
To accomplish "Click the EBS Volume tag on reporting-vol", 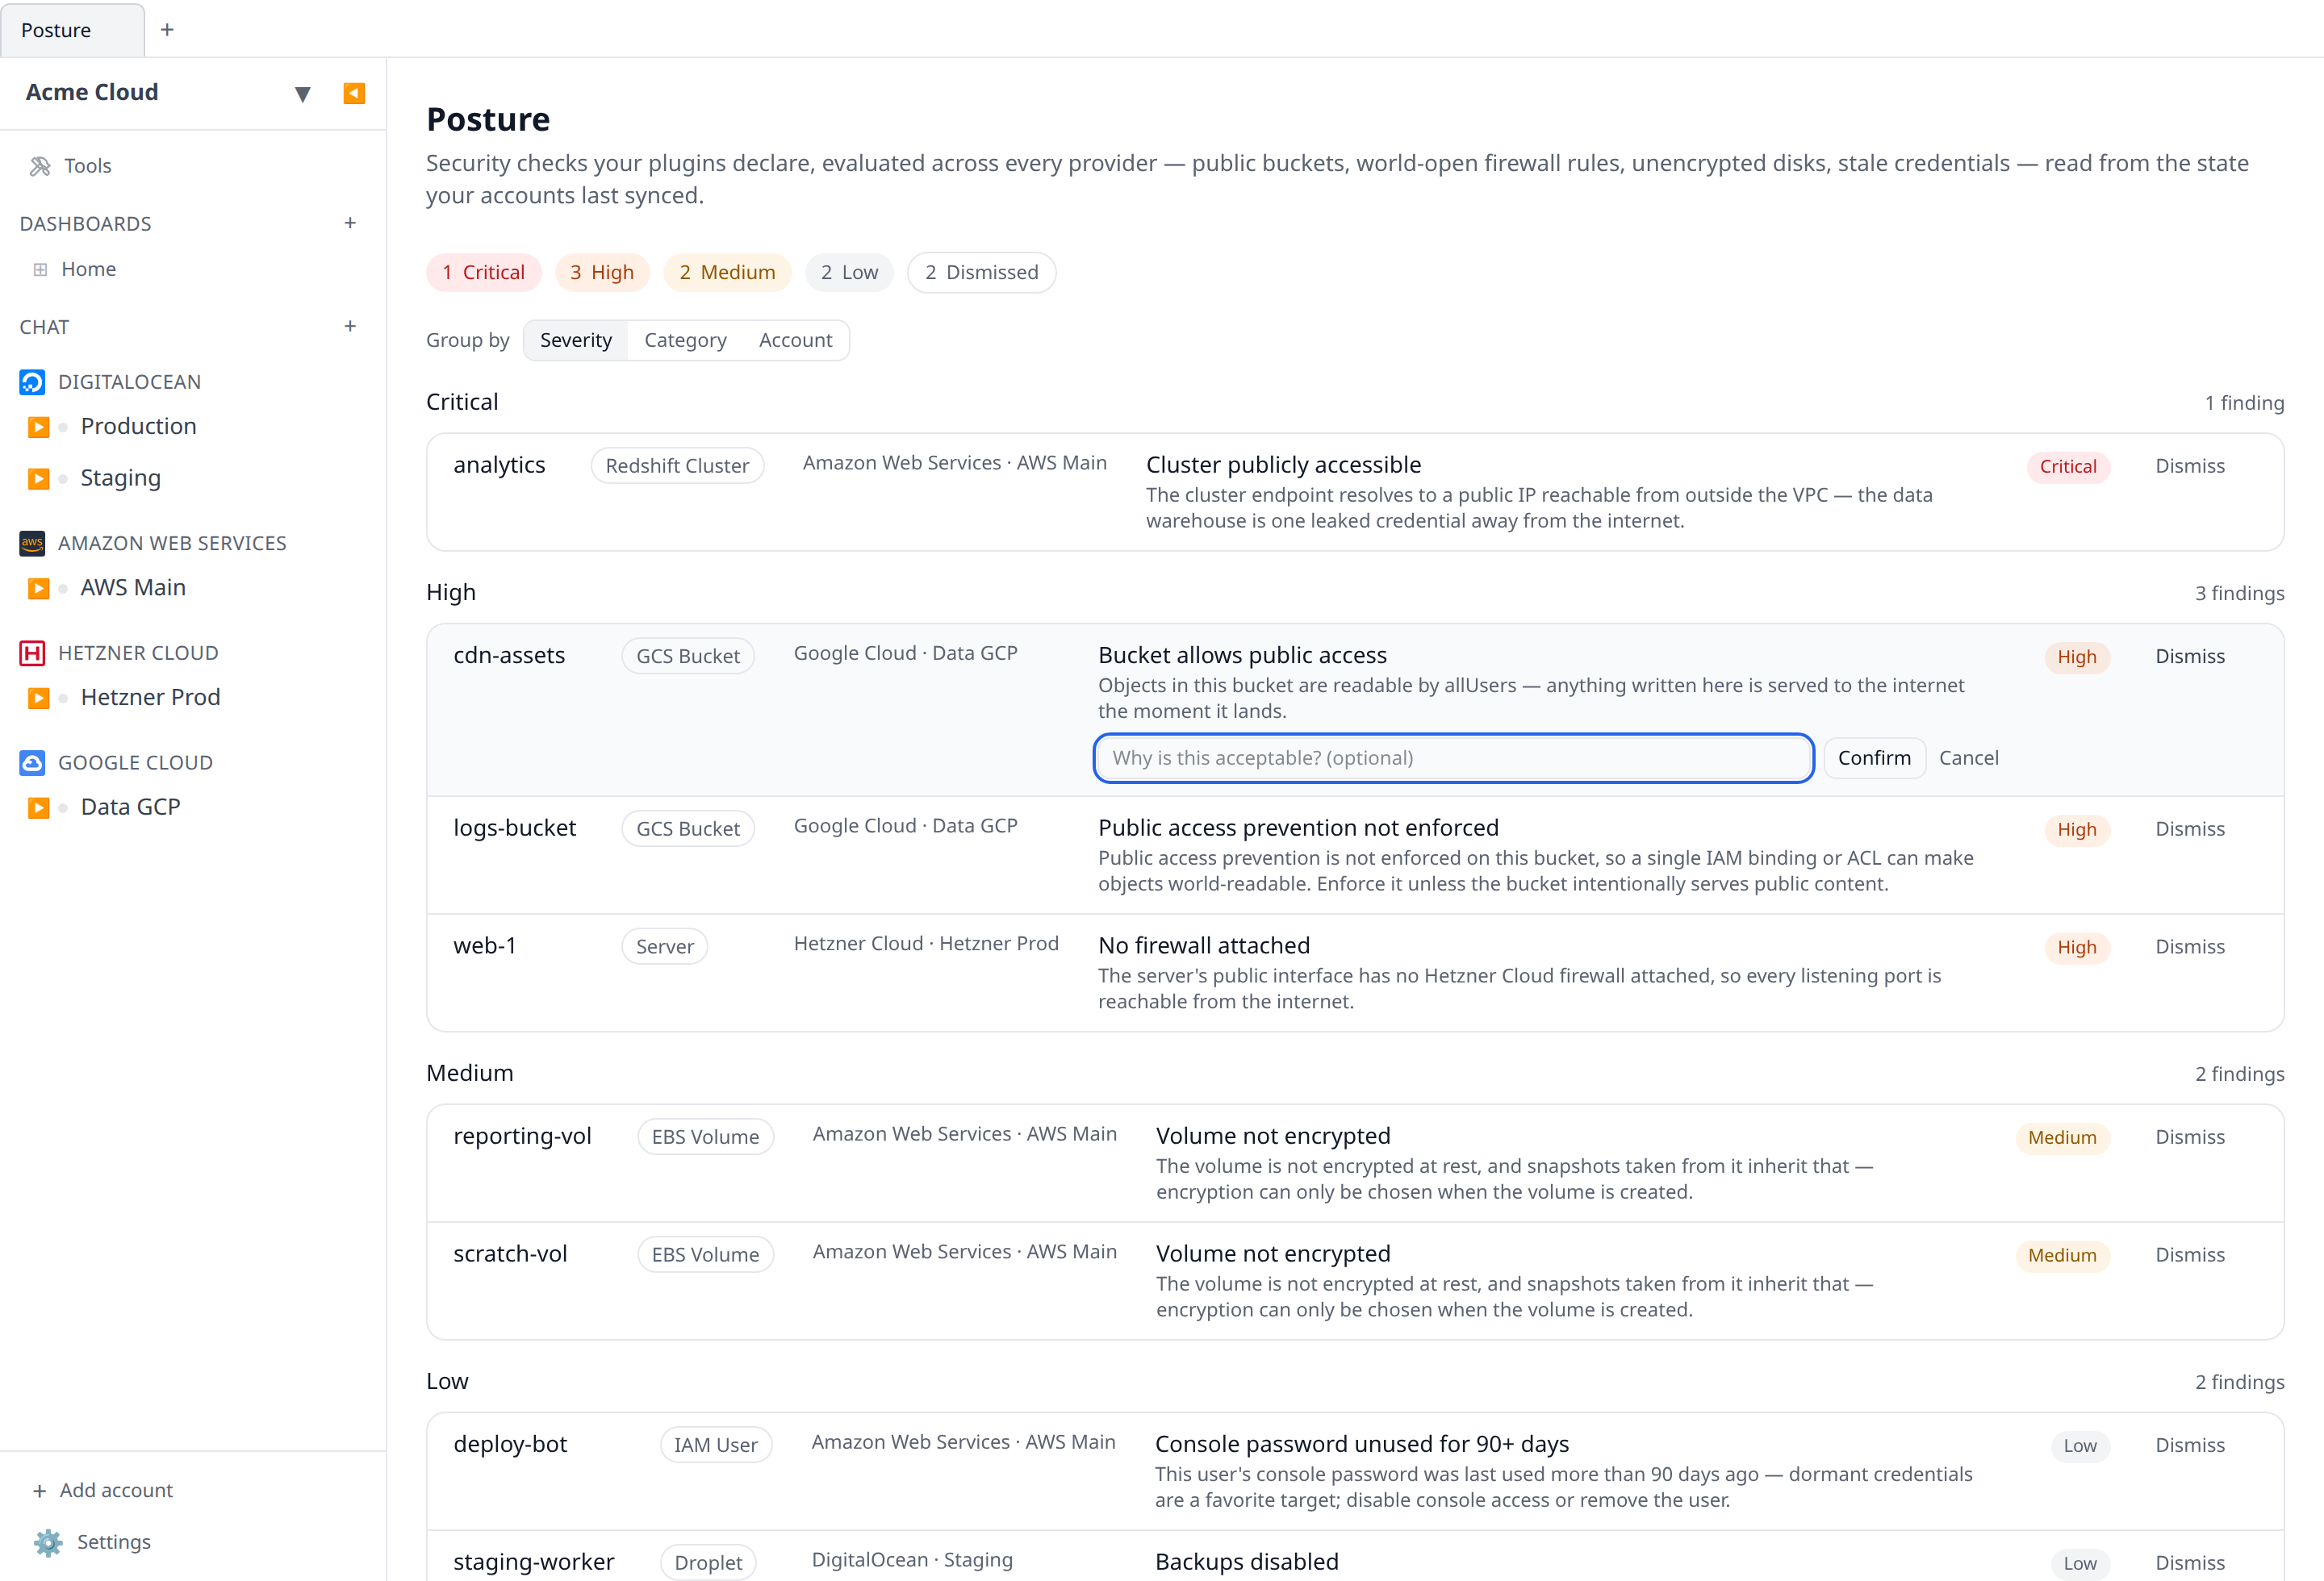I will point(705,1137).
